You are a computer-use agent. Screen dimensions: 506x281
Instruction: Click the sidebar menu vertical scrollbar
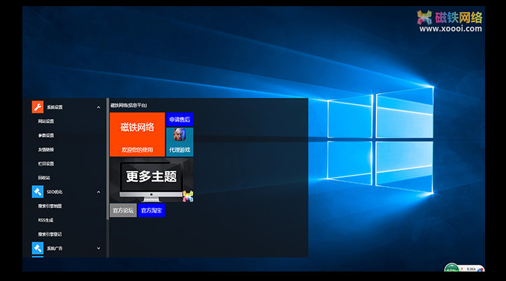[x=108, y=159]
